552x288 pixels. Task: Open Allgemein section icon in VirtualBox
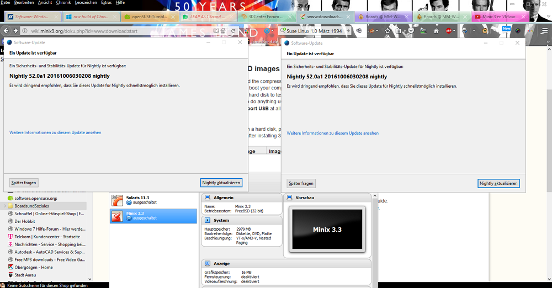(x=208, y=198)
